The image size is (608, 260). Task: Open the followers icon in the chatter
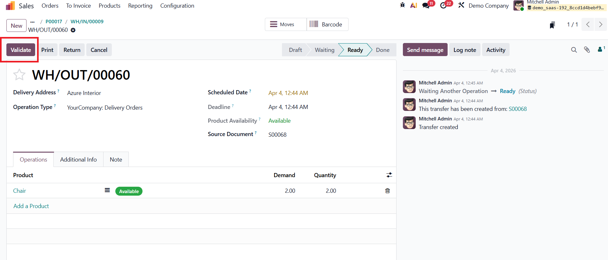click(600, 49)
